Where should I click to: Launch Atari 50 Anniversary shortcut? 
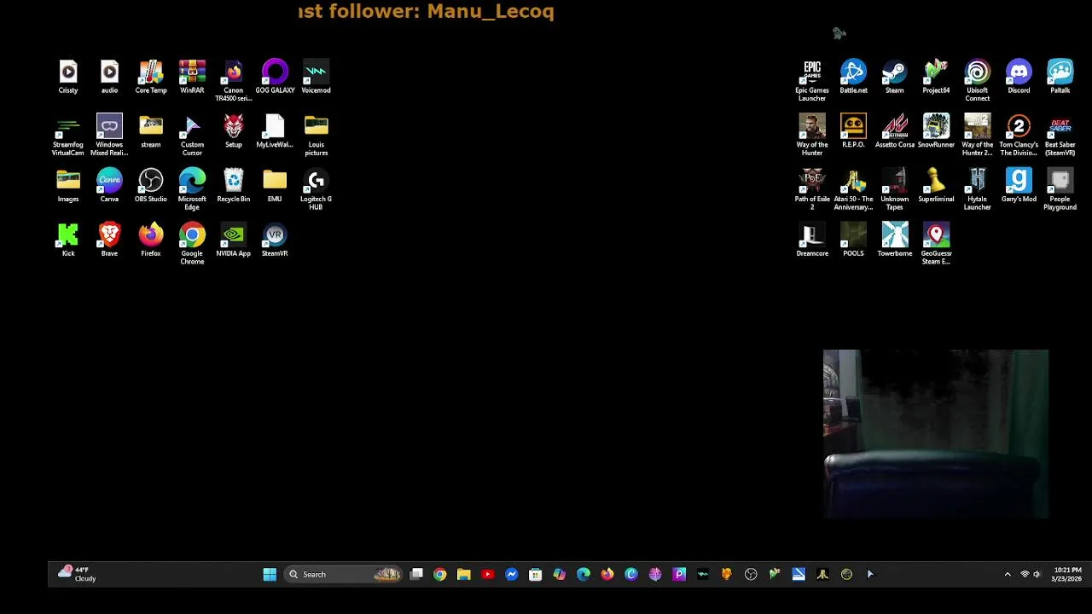[x=853, y=189]
